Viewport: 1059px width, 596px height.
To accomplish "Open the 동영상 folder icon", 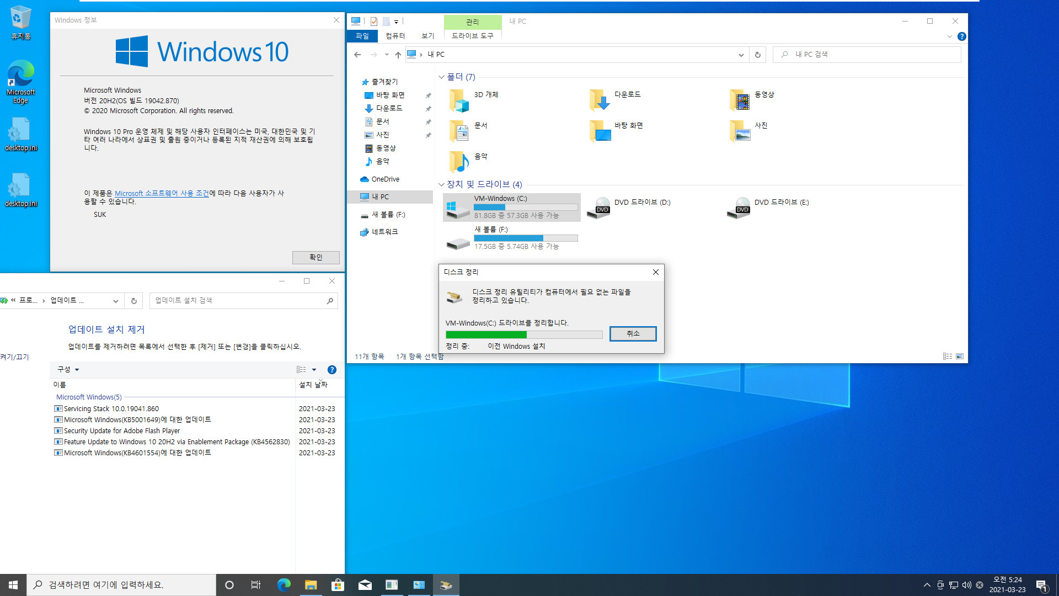I will (x=740, y=100).
